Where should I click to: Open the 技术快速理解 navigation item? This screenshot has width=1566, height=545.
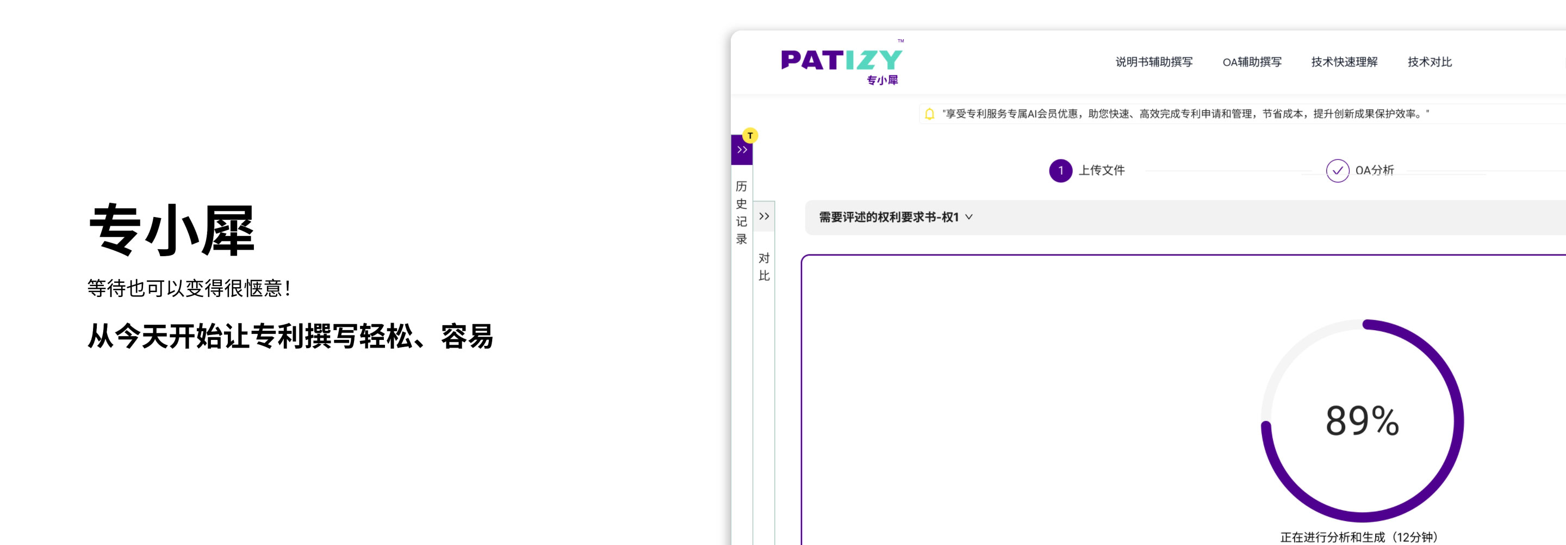pyautogui.click(x=1344, y=62)
